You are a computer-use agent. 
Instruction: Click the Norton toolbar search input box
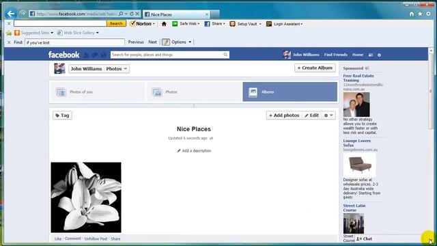[60, 24]
